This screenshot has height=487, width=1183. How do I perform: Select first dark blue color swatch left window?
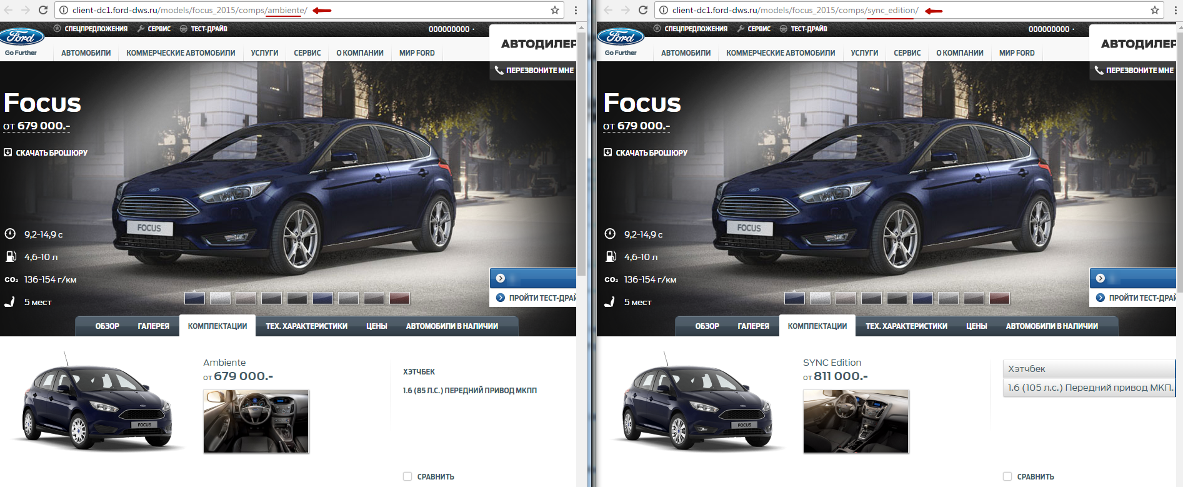click(x=194, y=298)
